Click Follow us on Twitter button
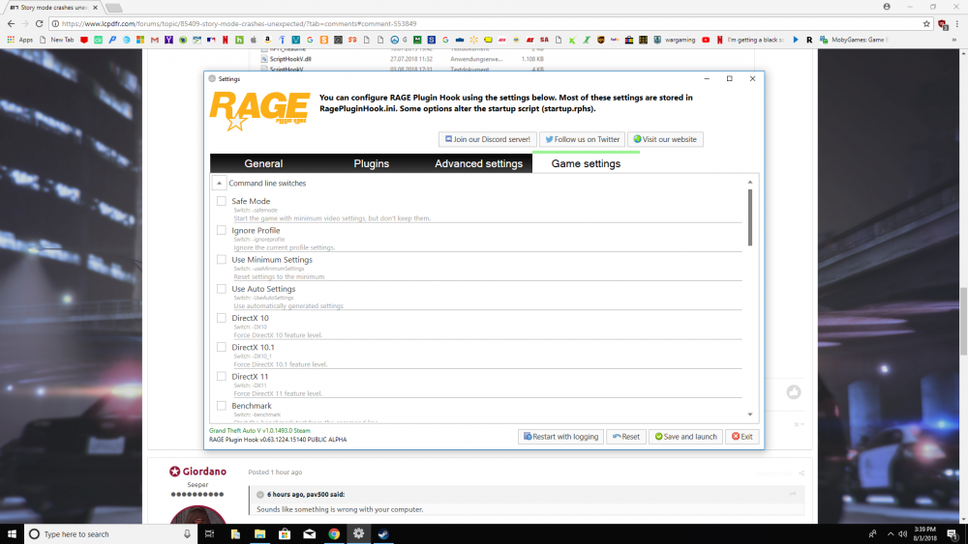This screenshot has width=968, height=544. 582,139
